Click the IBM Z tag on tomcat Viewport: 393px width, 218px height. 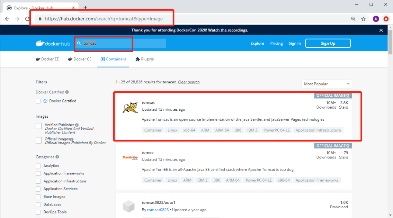pos(252,130)
